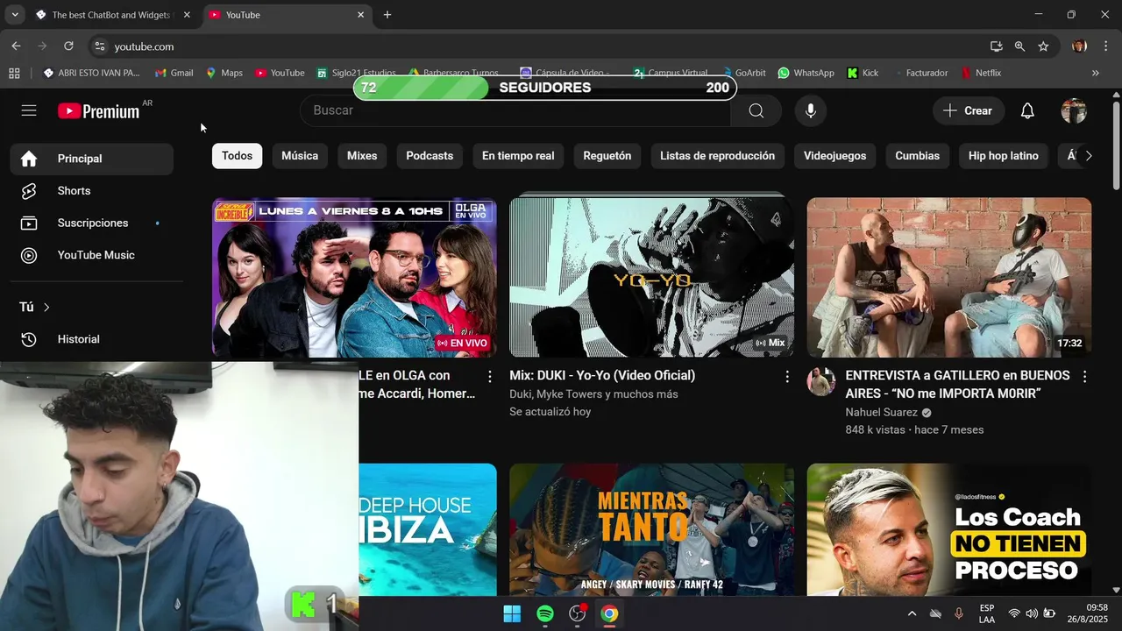The image size is (1122, 631).
Task: Select the Cumbias filter chip
Action: (x=917, y=156)
